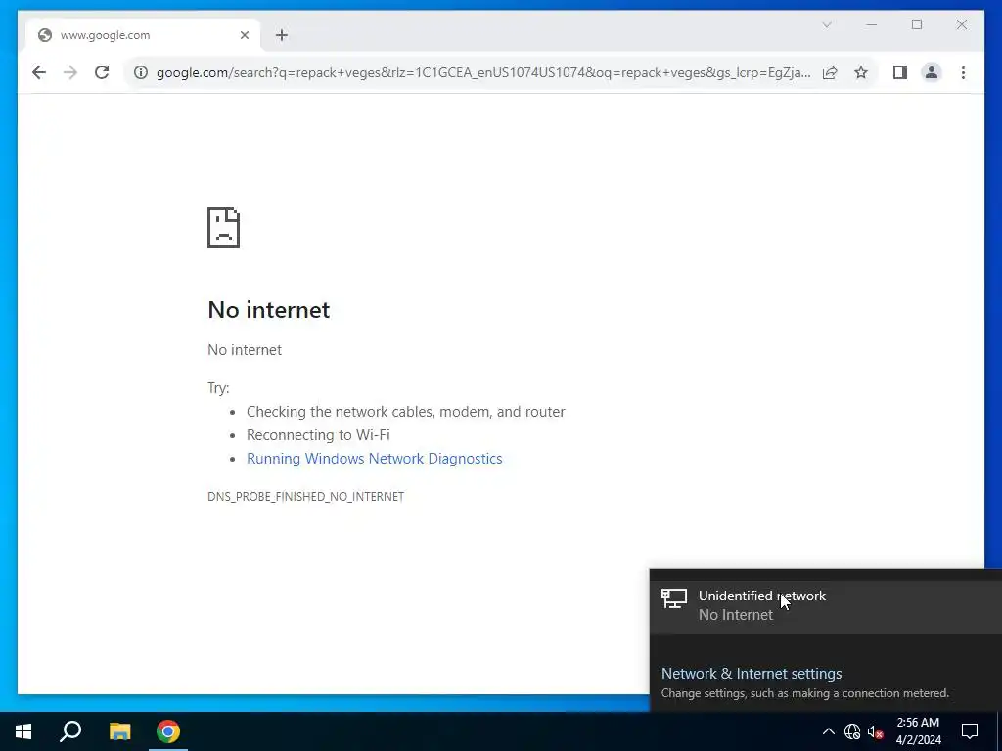The image size is (1002, 751).
Task: Click 'Checking the network cables, modem, and router'
Action: [x=406, y=412]
